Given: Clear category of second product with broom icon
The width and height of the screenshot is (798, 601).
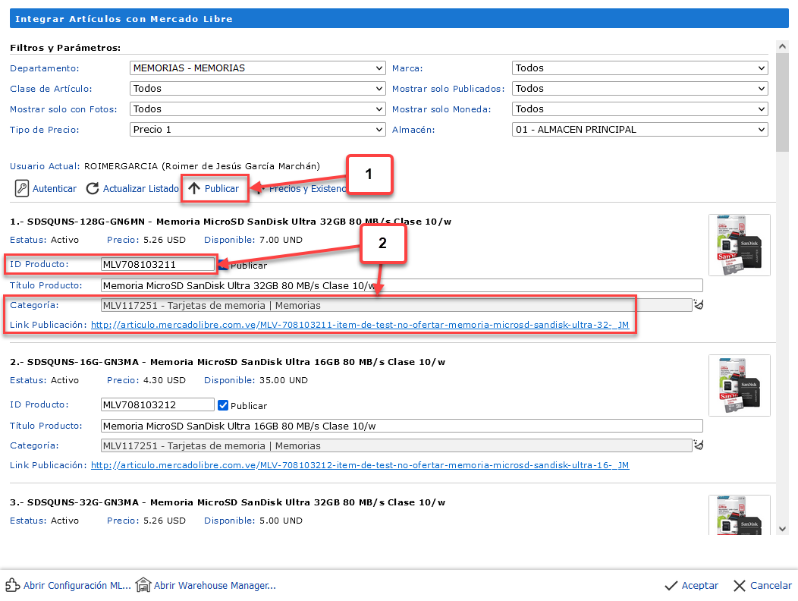Looking at the screenshot, I should (699, 445).
